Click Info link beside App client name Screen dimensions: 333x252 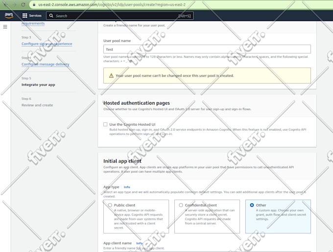click(x=139, y=243)
